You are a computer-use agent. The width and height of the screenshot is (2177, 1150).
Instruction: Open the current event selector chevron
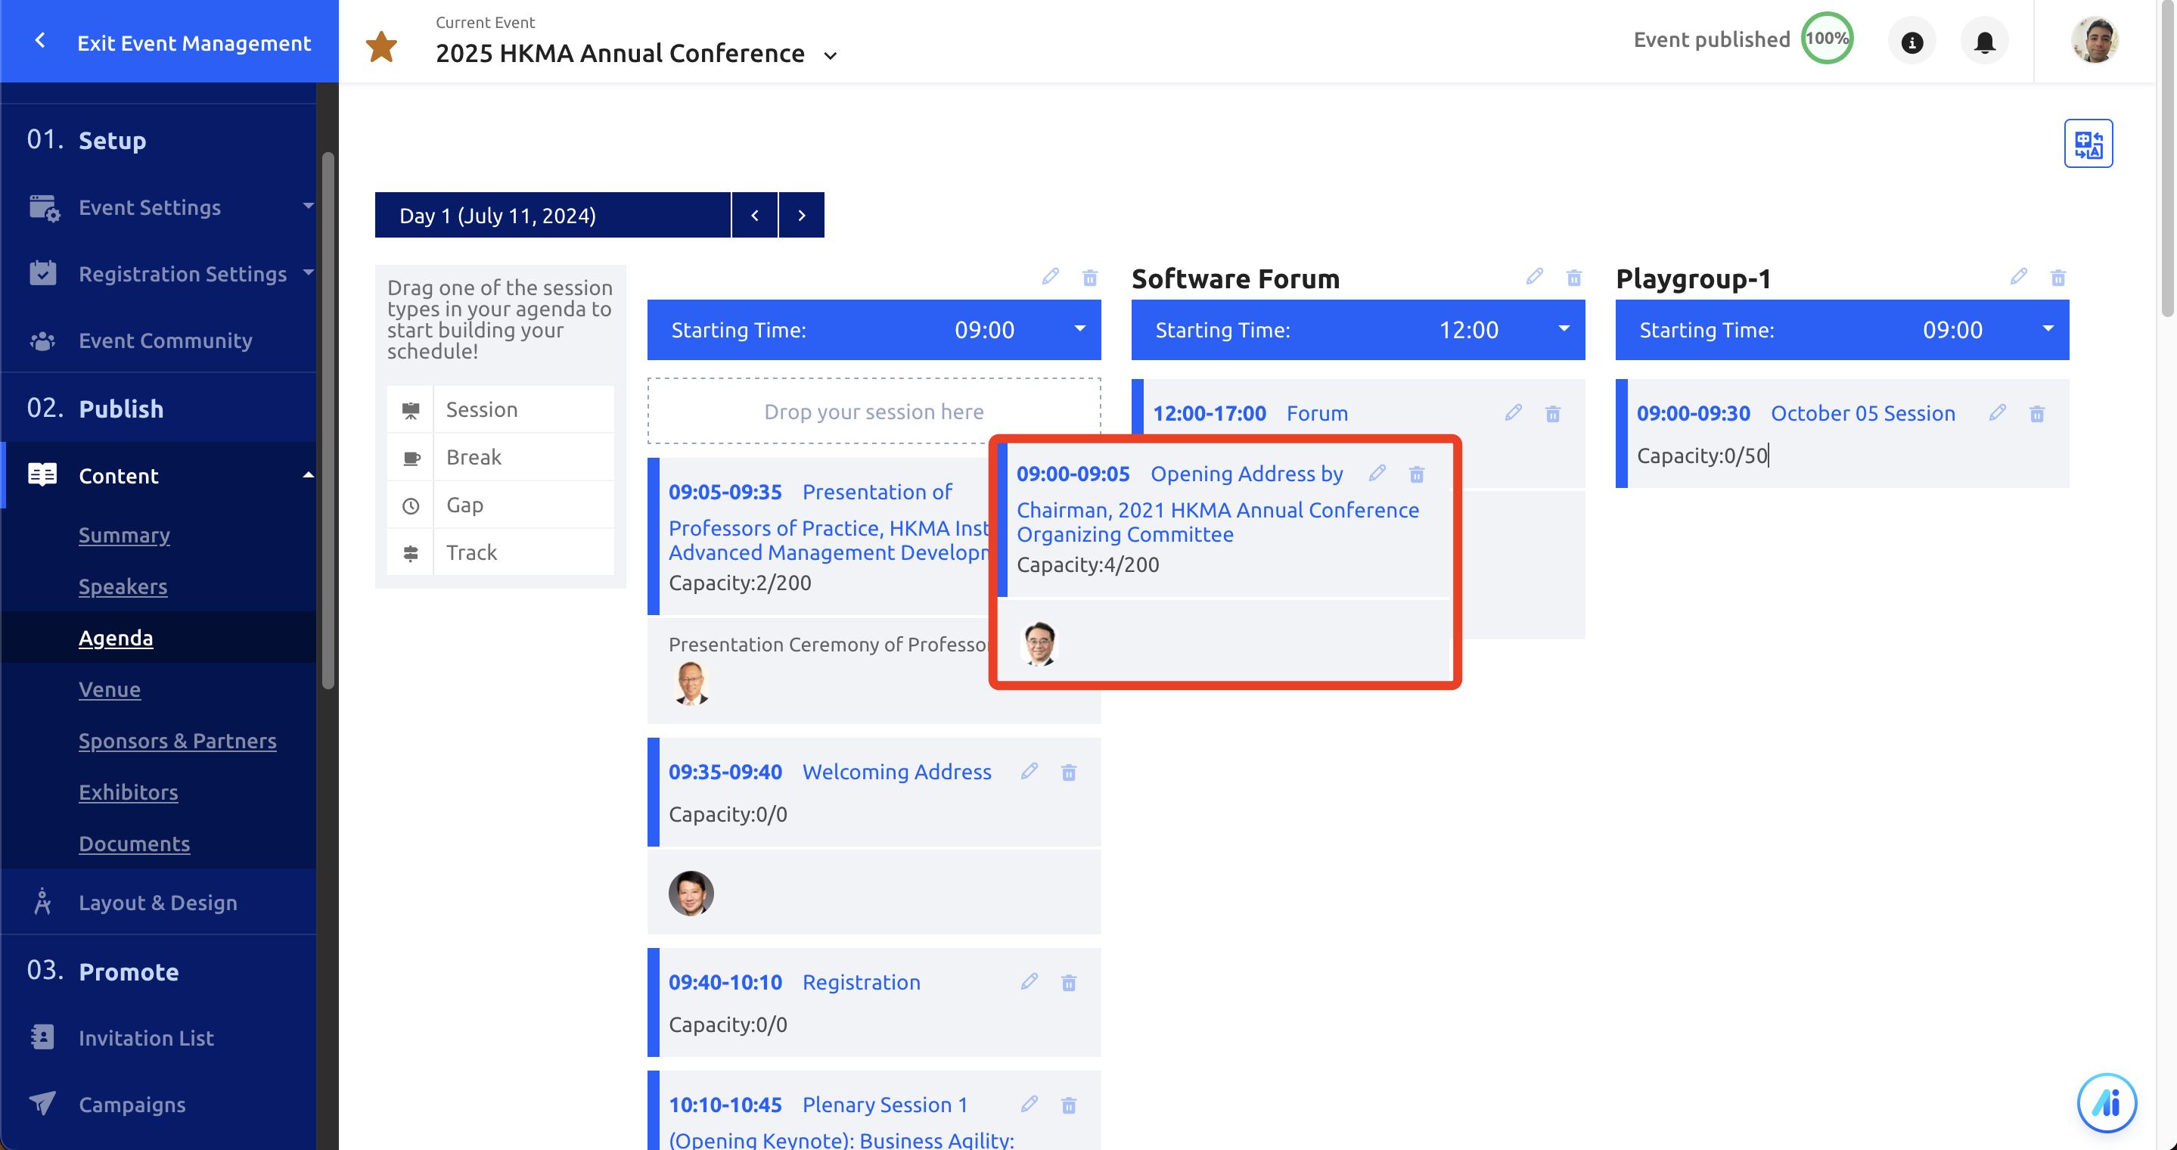830,56
